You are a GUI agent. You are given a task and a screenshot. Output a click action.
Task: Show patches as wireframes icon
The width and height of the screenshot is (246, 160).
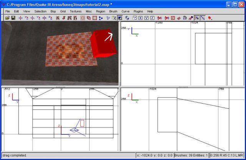coord(179,18)
